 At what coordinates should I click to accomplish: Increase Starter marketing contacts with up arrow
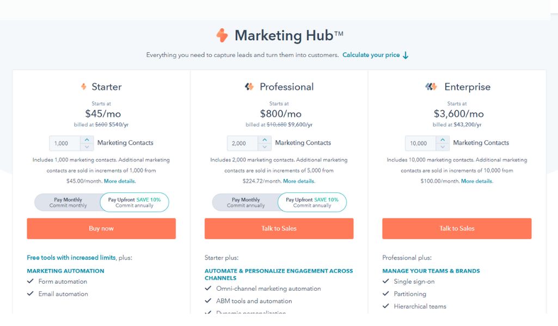(x=87, y=140)
